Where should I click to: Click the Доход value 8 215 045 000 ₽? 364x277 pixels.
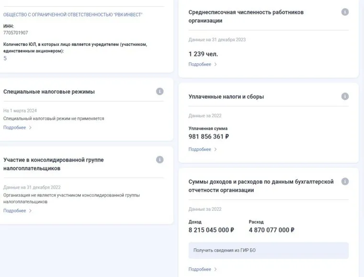(x=211, y=230)
